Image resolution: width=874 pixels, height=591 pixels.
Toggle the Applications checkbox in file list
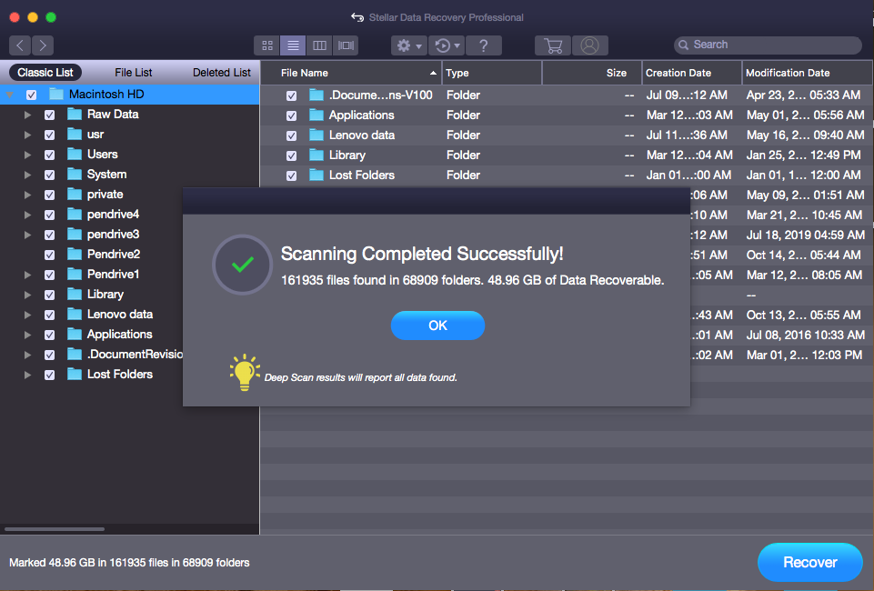point(292,115)
